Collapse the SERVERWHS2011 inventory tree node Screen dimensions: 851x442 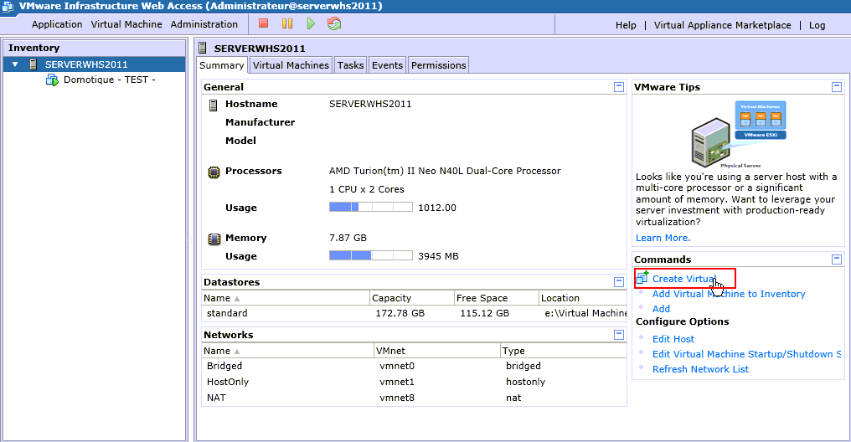pos(15,64)
